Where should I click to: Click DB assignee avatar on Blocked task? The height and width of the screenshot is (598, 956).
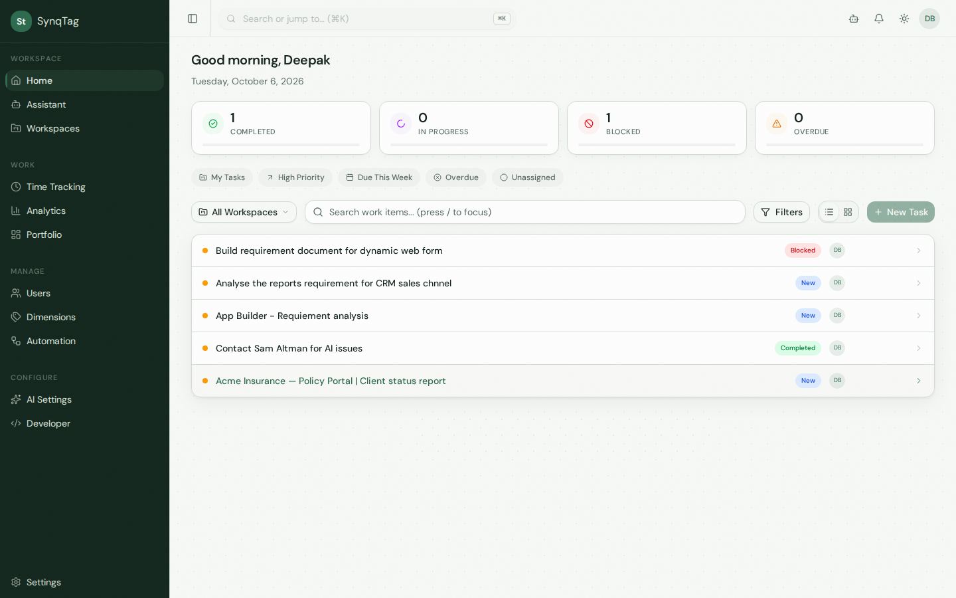(x=837, y=250)
